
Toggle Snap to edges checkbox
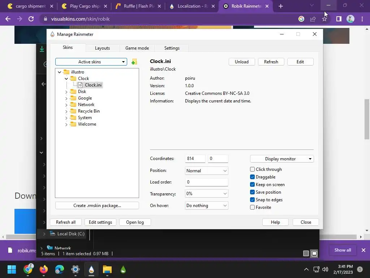[x=252, y=199]
